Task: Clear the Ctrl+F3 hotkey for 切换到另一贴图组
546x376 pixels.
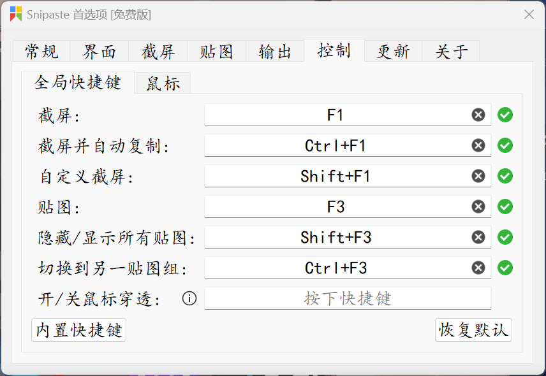Action: click(x=478, y=268)
